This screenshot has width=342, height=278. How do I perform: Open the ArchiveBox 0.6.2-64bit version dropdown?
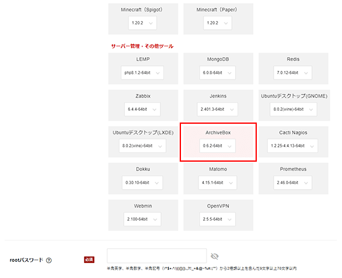point(218,146)
